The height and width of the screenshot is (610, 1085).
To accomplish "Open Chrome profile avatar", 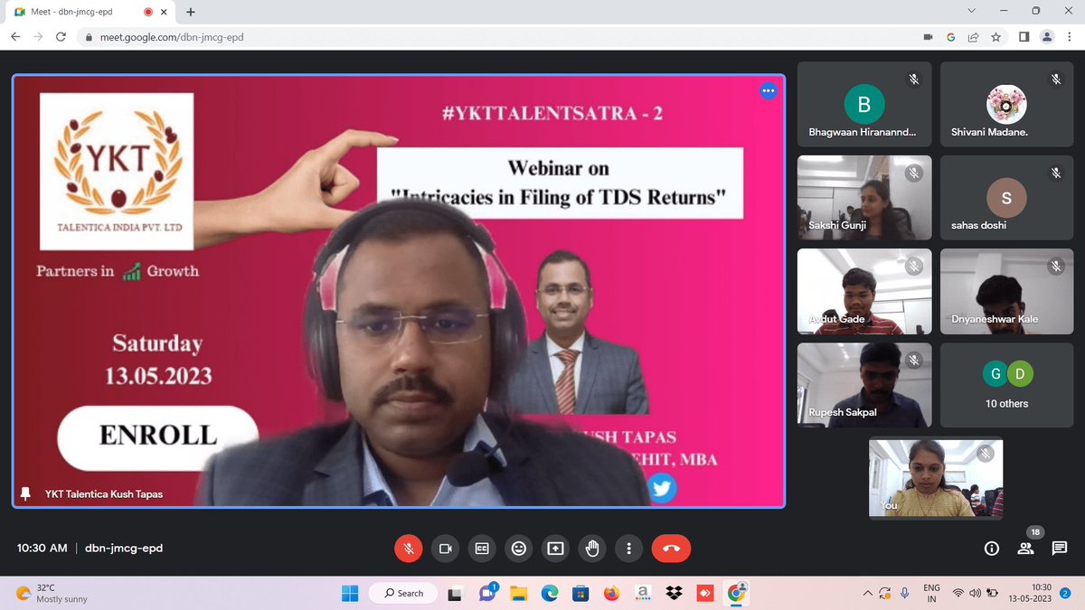I will [x=1047, y=37].
